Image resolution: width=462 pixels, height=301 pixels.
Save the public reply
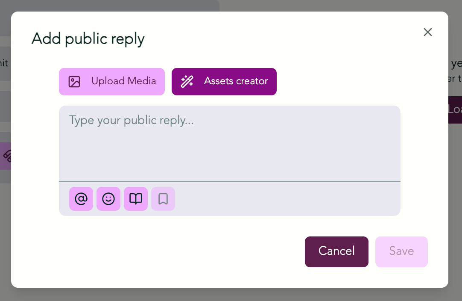pyautogui.click(x=401, y=252)
